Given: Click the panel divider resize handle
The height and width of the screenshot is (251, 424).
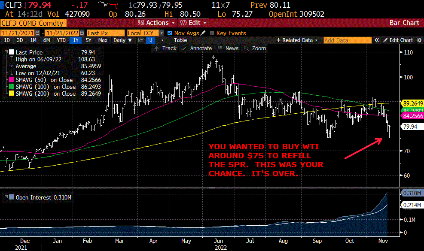Looking at the screenshot, I should (212, 187).
